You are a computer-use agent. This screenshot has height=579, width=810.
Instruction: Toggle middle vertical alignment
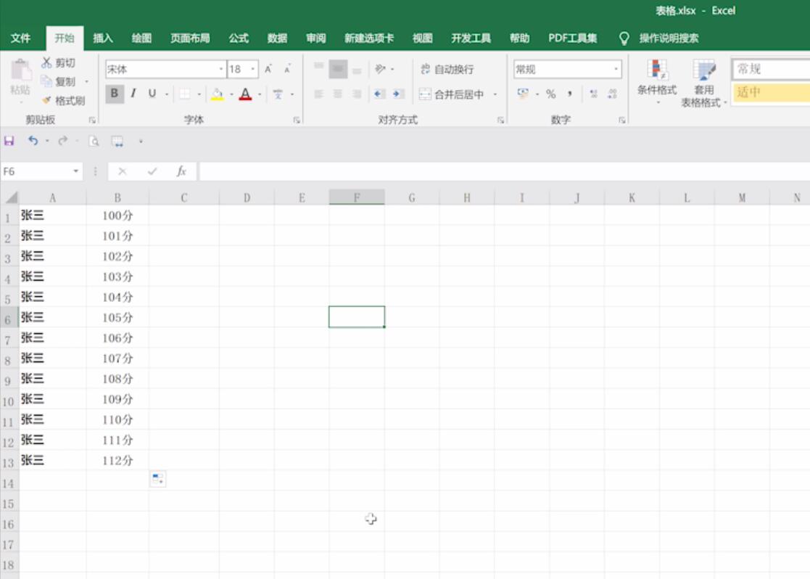(338, 69)
